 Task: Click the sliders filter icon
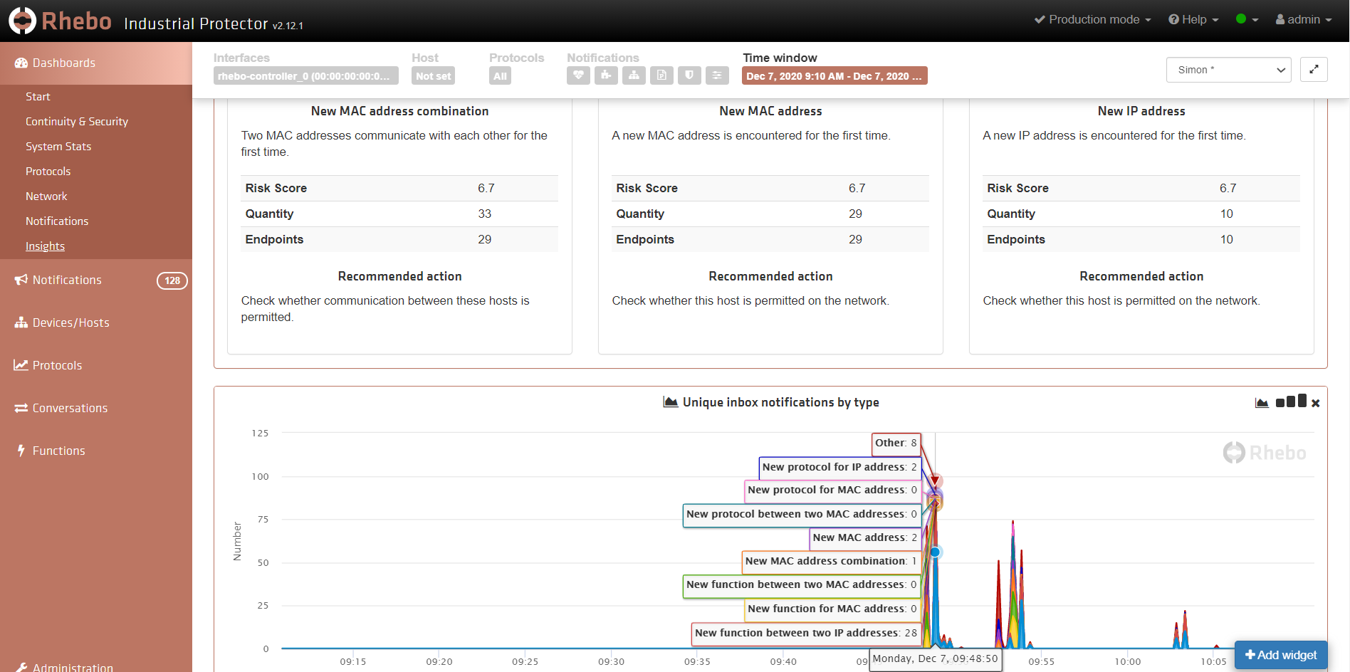[717, 75]
